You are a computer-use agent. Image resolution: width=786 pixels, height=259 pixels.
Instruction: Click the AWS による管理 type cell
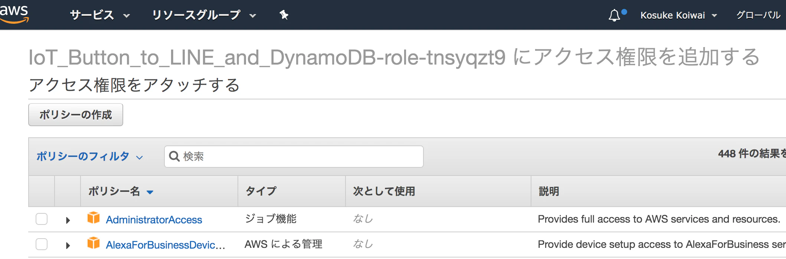pos(284,244)
